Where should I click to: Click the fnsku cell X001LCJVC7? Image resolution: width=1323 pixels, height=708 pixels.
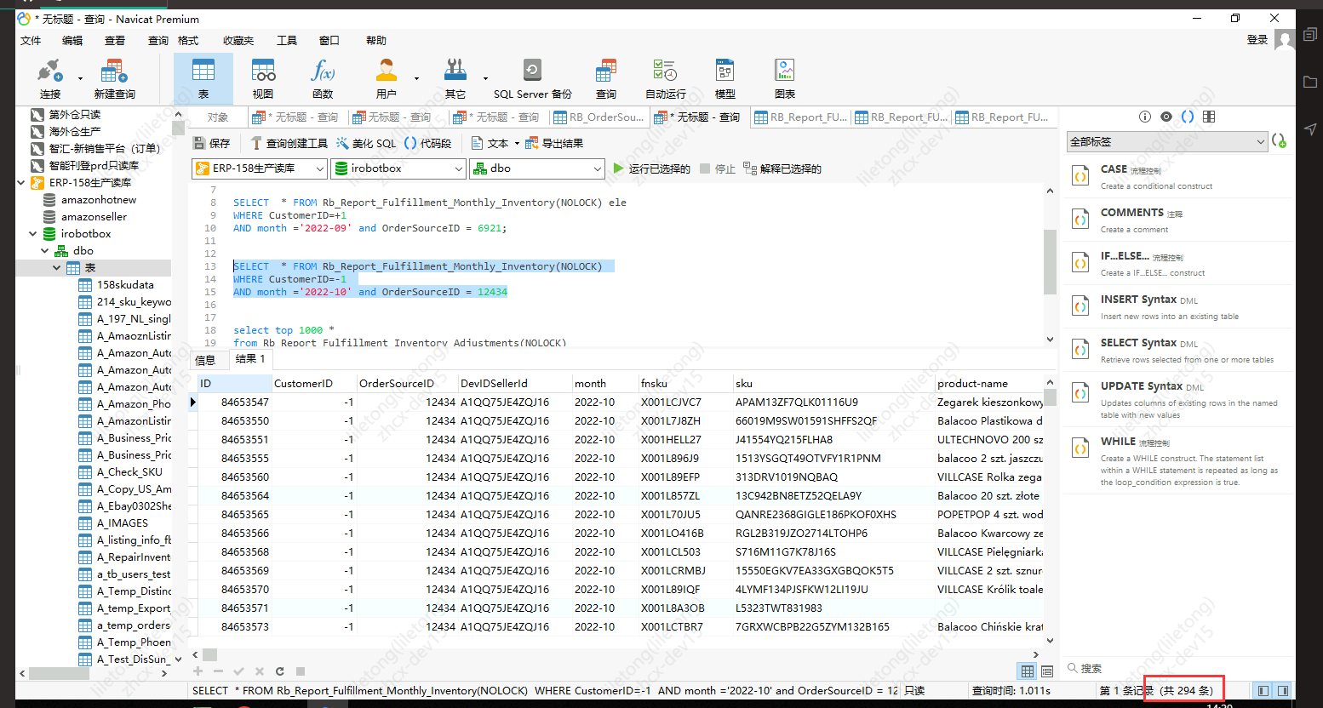(684, 402)
